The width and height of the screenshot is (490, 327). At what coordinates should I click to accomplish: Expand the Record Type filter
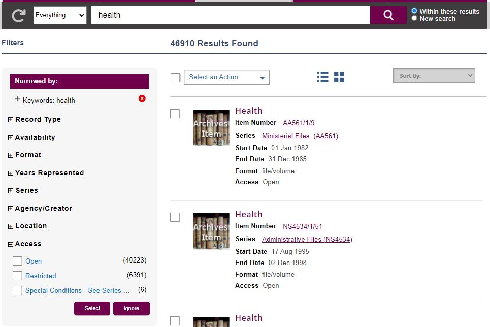click(x=11, y=120)
